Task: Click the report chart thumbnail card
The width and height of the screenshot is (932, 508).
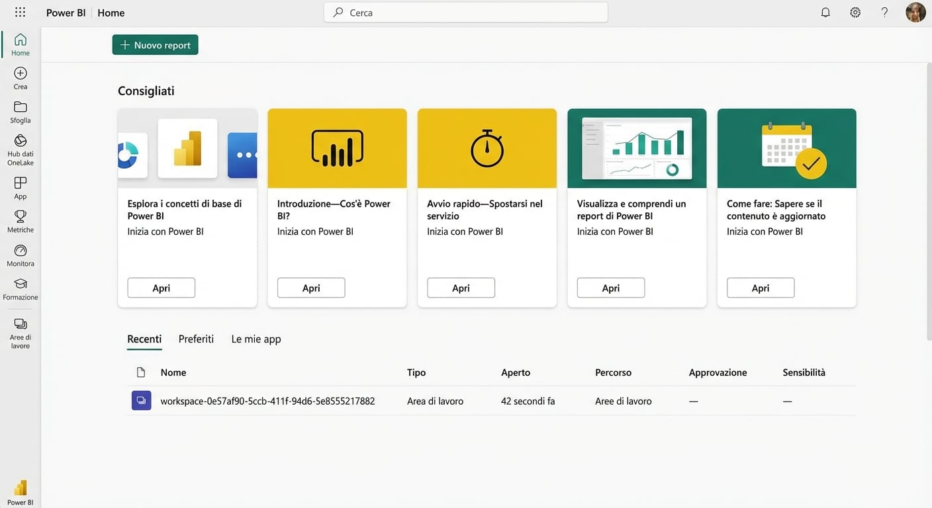Action: (637, 148)
